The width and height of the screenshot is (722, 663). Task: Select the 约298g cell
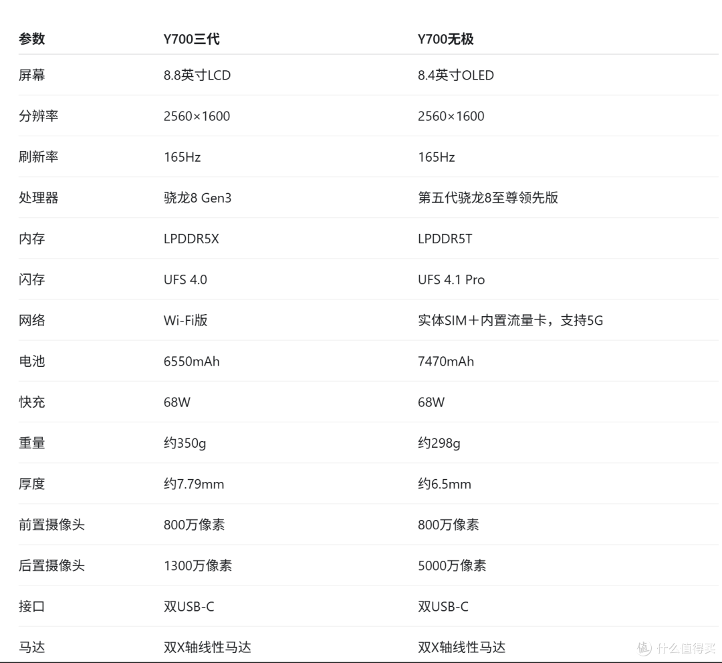[x=439, y=443]
